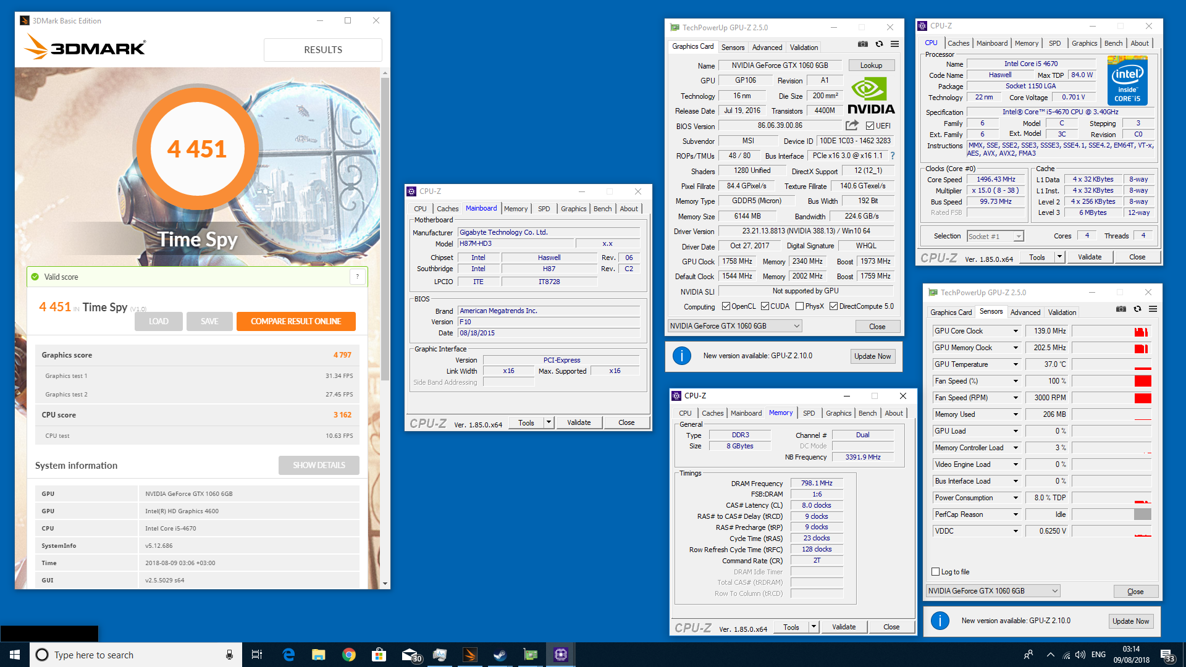Open hamburger menu in top GPU-Z window
Image resolution: width=1186 pixels, height=667 pixels.
click(894, 44)
